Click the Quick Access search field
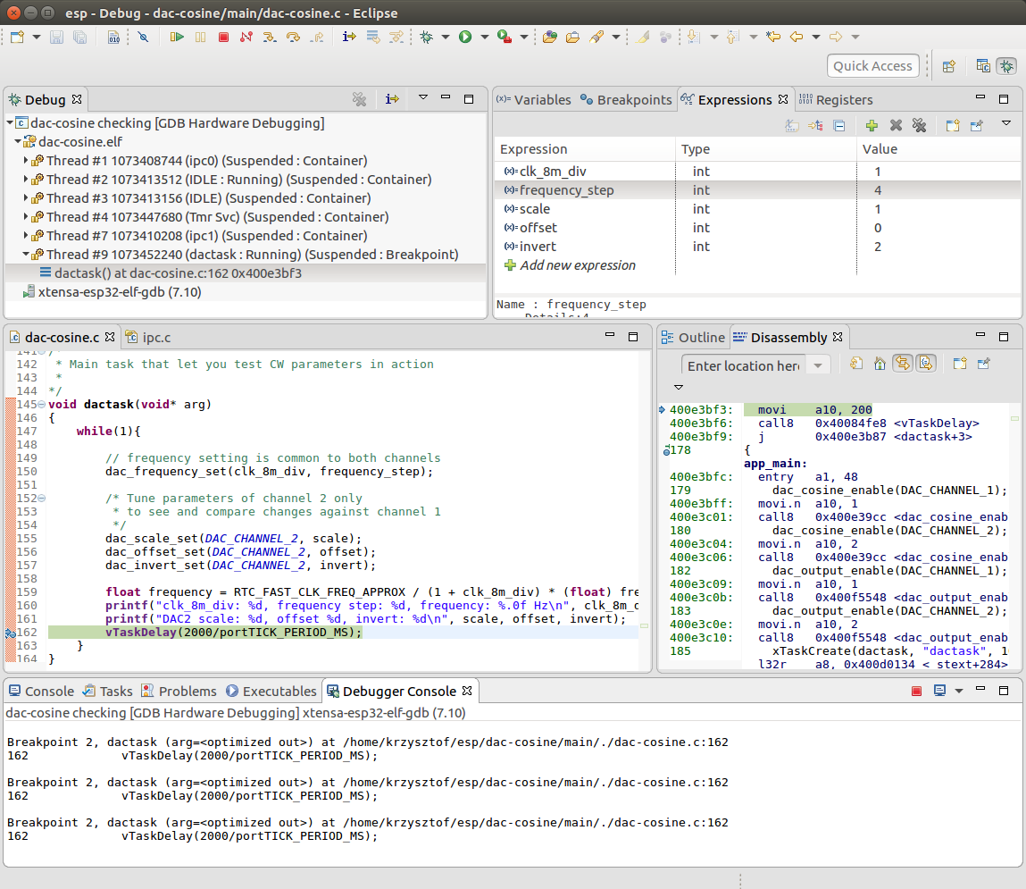 point(872,65)
